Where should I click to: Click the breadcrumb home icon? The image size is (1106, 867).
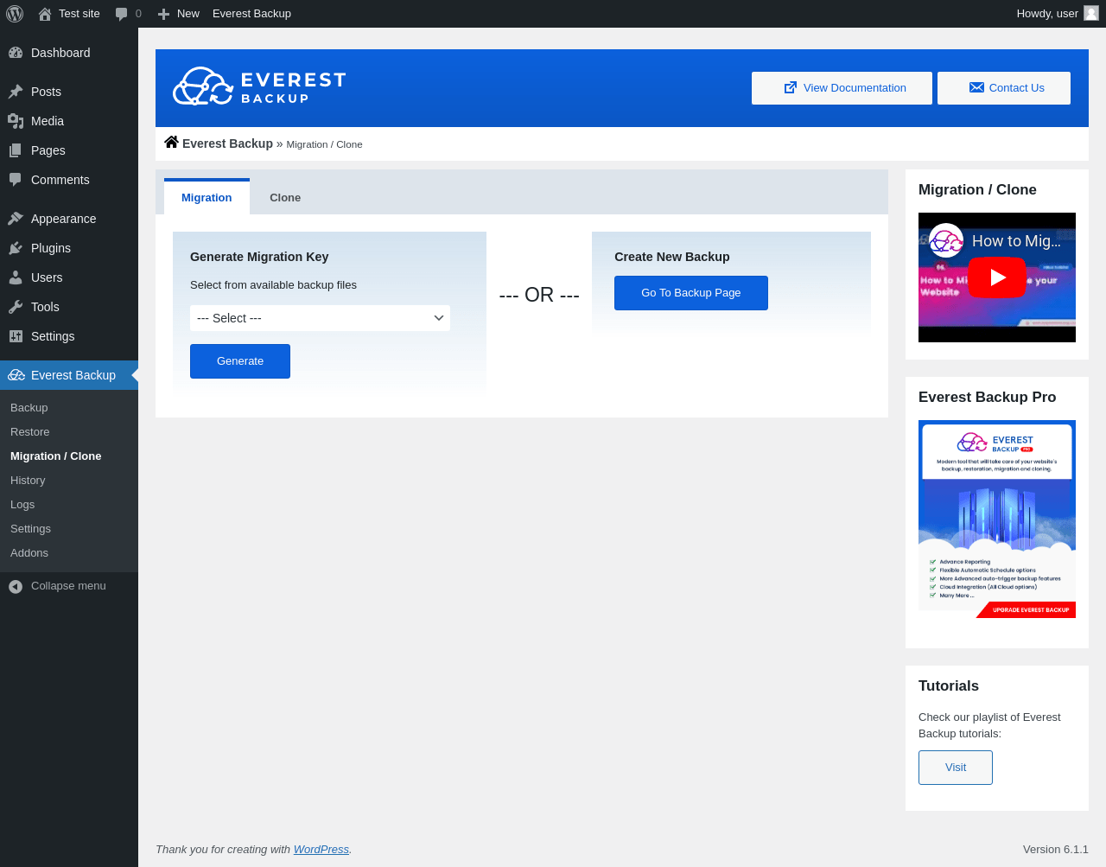point(171,142)
